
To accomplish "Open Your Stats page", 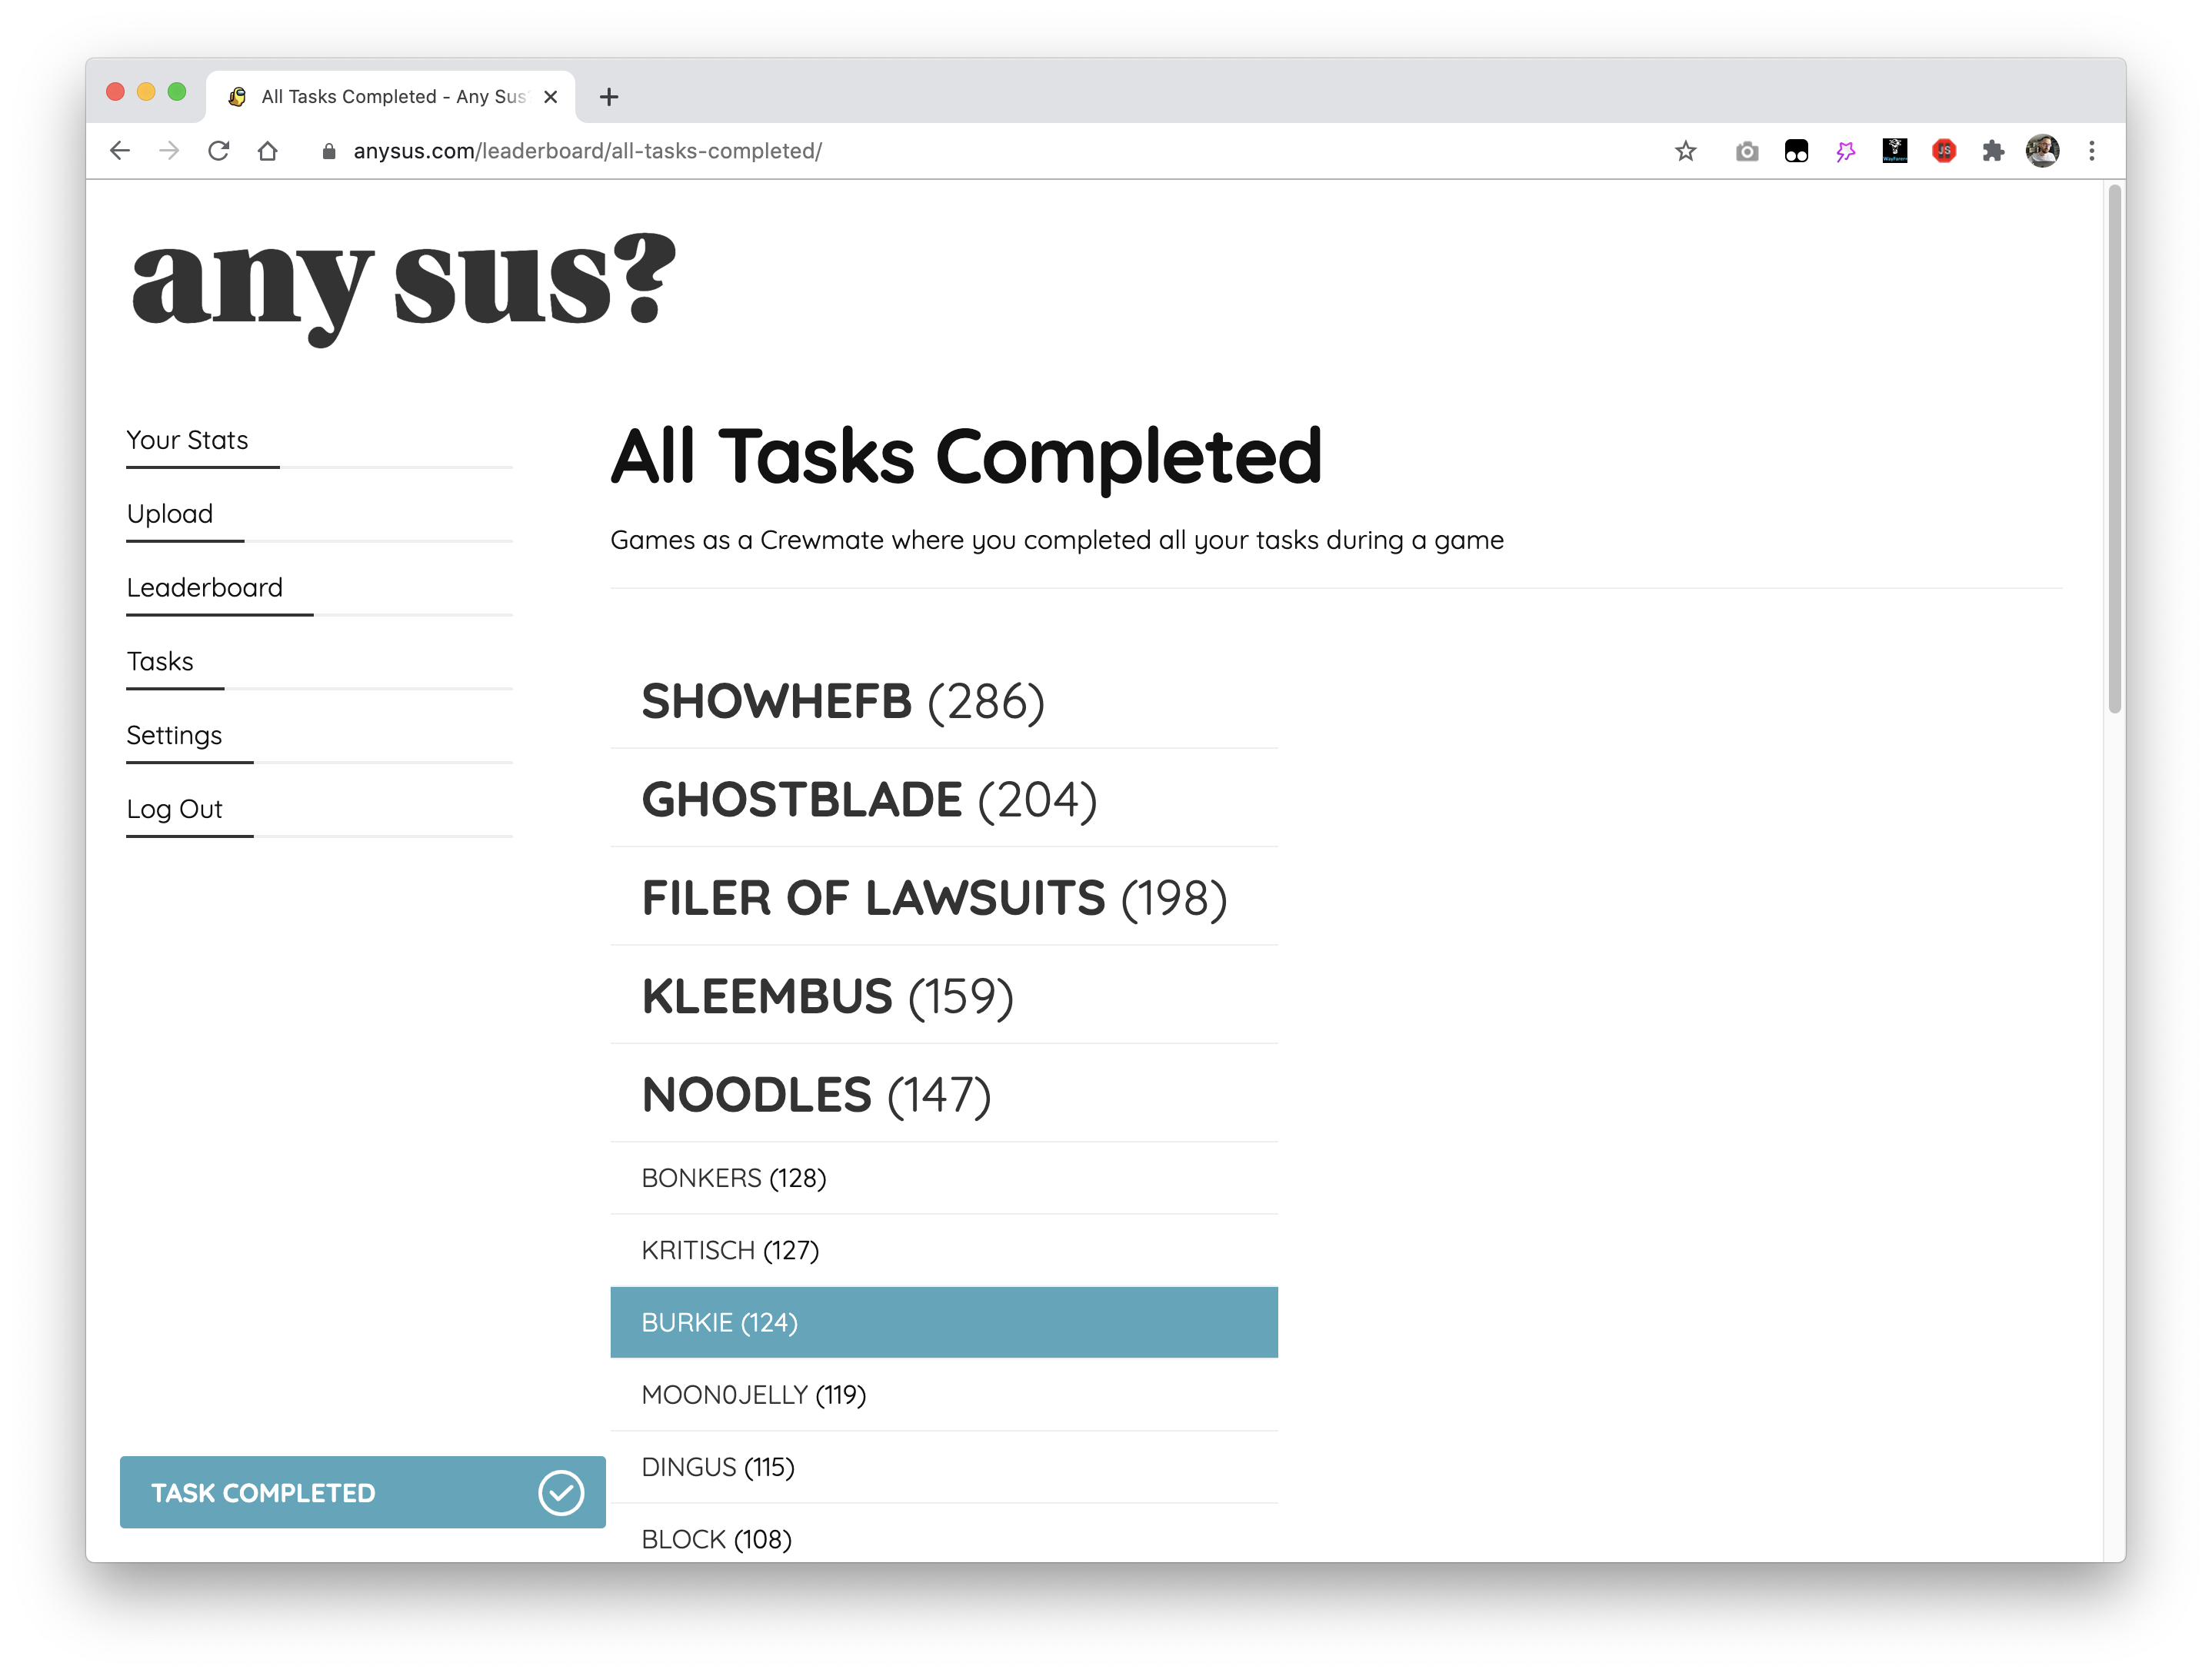I will click(187, 439).
